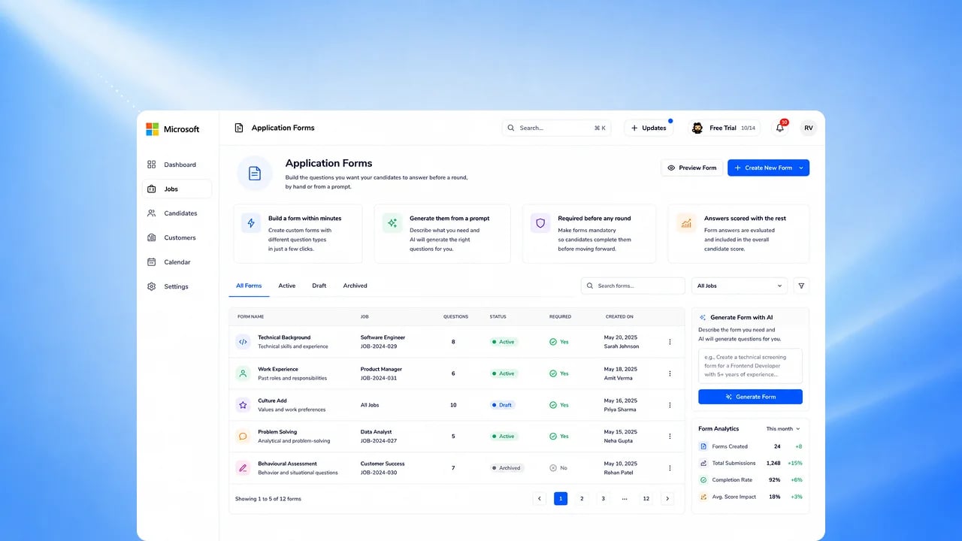Viewport: 962px width, 541px height.
Task: Click the Free Trial 10/14 badge
Action: pyautogui.click(x=725, y=128)
